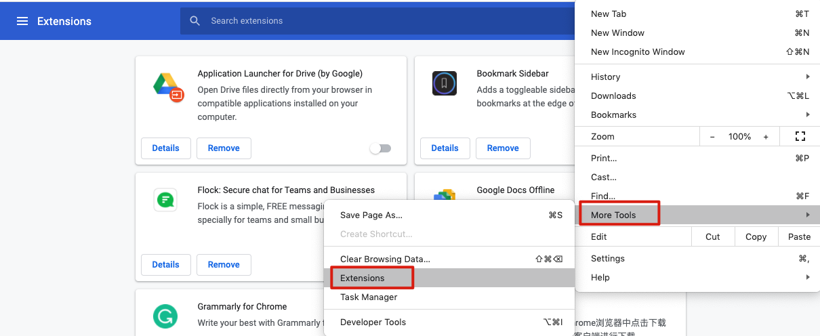This screenshot has width=820, height=336.
Task: Click the Google Docs Offline title
Action: pos(516,190)
